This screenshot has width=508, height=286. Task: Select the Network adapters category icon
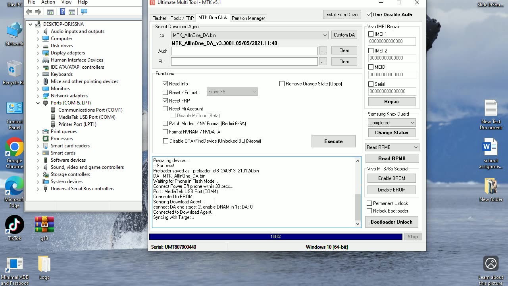click(x=46, y=96)
